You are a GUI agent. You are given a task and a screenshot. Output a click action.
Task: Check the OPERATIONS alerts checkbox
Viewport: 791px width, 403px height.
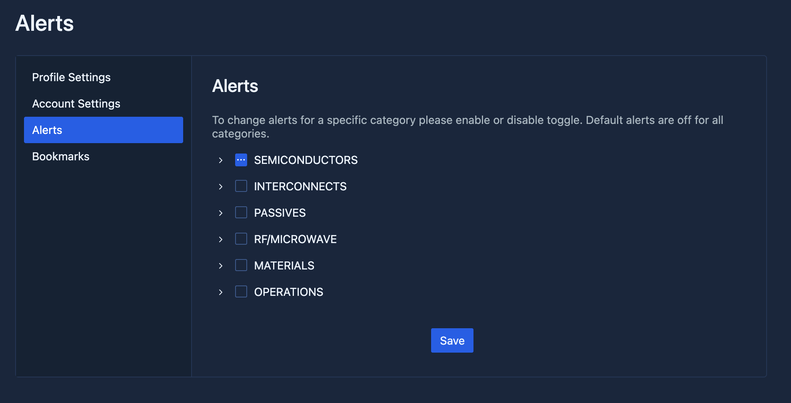[x=241, y=291]
